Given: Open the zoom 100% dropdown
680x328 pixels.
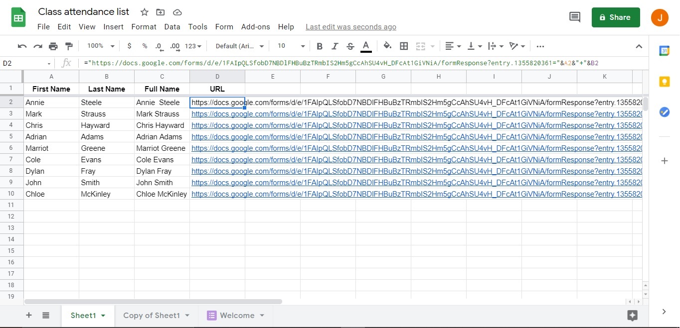Looking at the screenshot, I should pyautogui.click(x=101, y=46).
